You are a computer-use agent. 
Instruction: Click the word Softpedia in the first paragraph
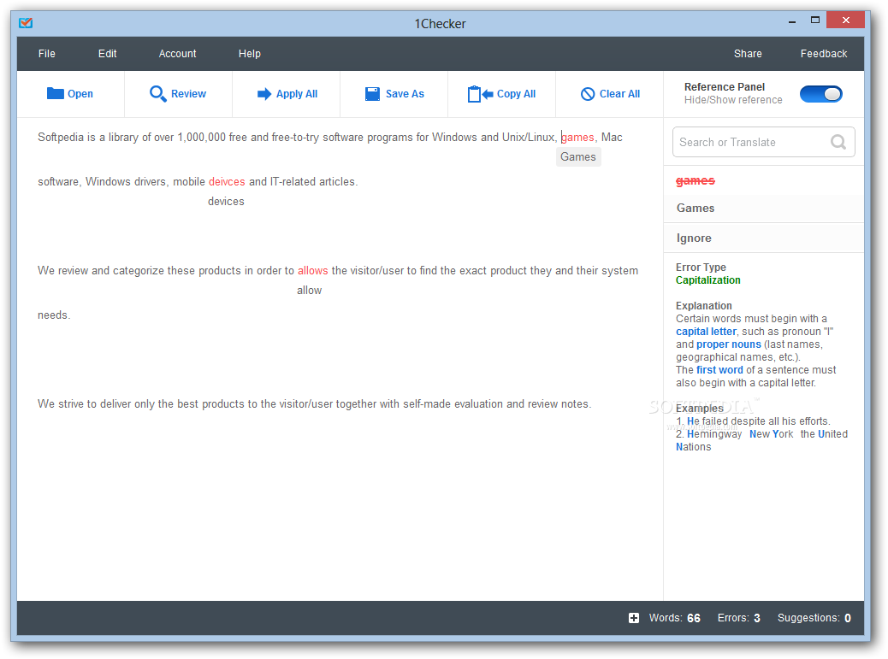pyautogui.click(x=61, y=138)
